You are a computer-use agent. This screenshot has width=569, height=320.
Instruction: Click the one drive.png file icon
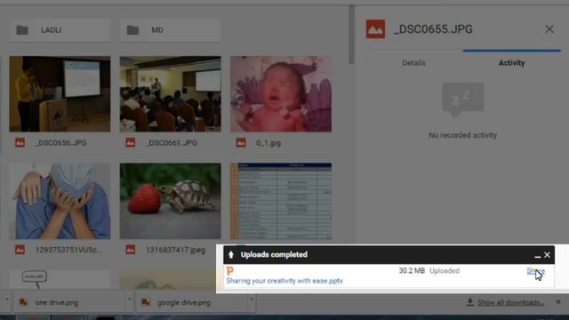click(x=24, y=302)
